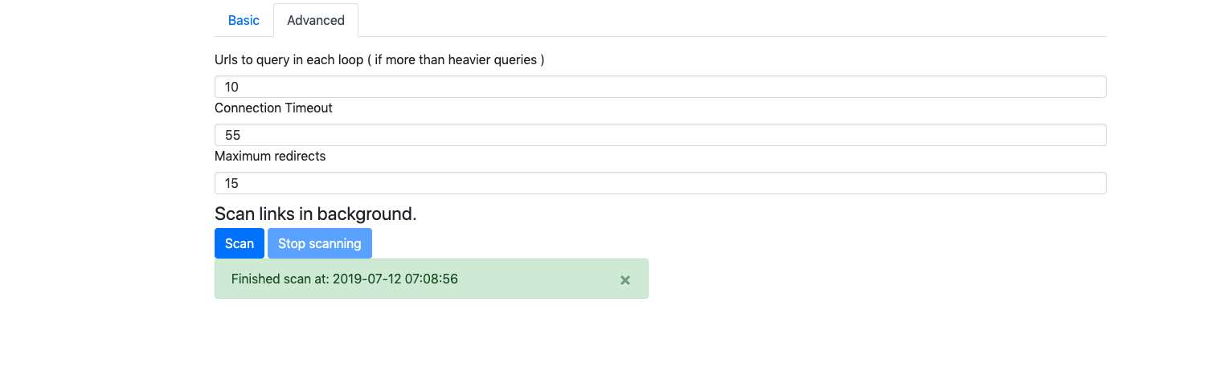Click the Scan links in background heading

pos(316,214)
